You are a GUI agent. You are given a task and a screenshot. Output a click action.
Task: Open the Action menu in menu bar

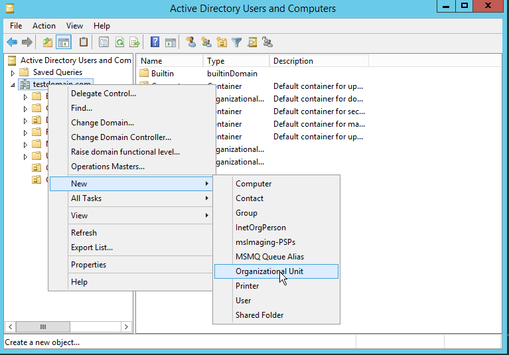44,26
